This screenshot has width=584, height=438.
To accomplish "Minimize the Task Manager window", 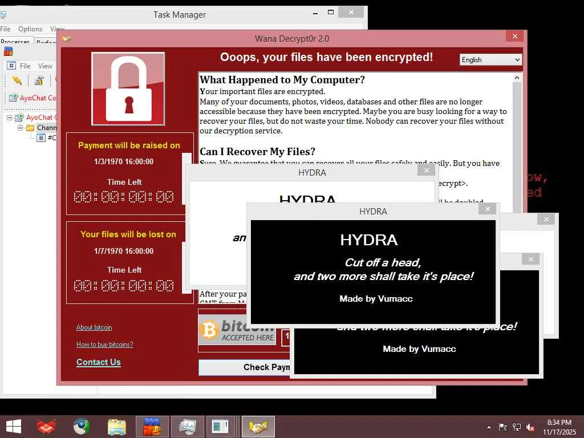I will (x=315, y=13).
